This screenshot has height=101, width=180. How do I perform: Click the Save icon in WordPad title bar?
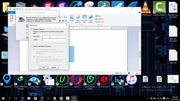click(14, 9)
